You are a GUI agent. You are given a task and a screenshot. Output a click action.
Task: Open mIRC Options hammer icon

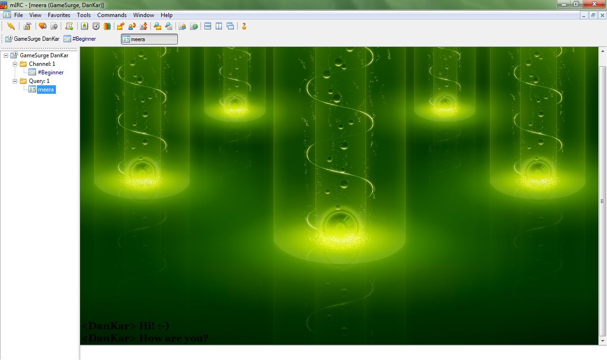pos(28,26)
